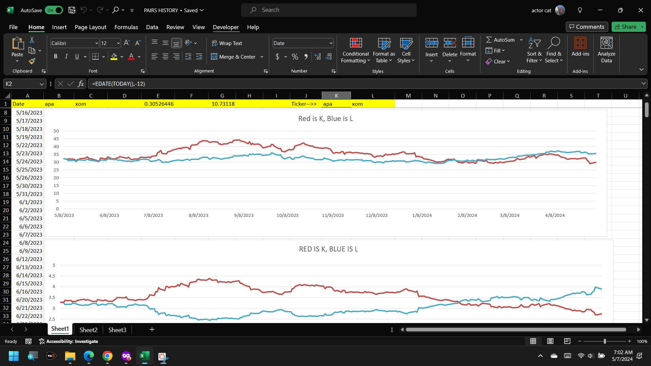The image size is (651, 366).
Task: Select Format as Table
Action: point(383,50)
